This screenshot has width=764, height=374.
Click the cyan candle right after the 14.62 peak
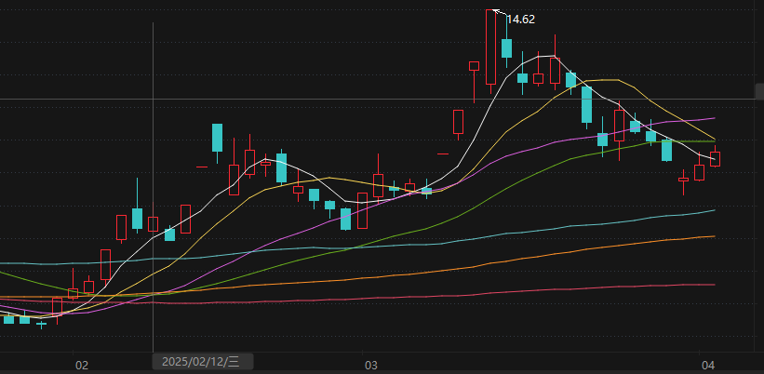pos(507,48)
